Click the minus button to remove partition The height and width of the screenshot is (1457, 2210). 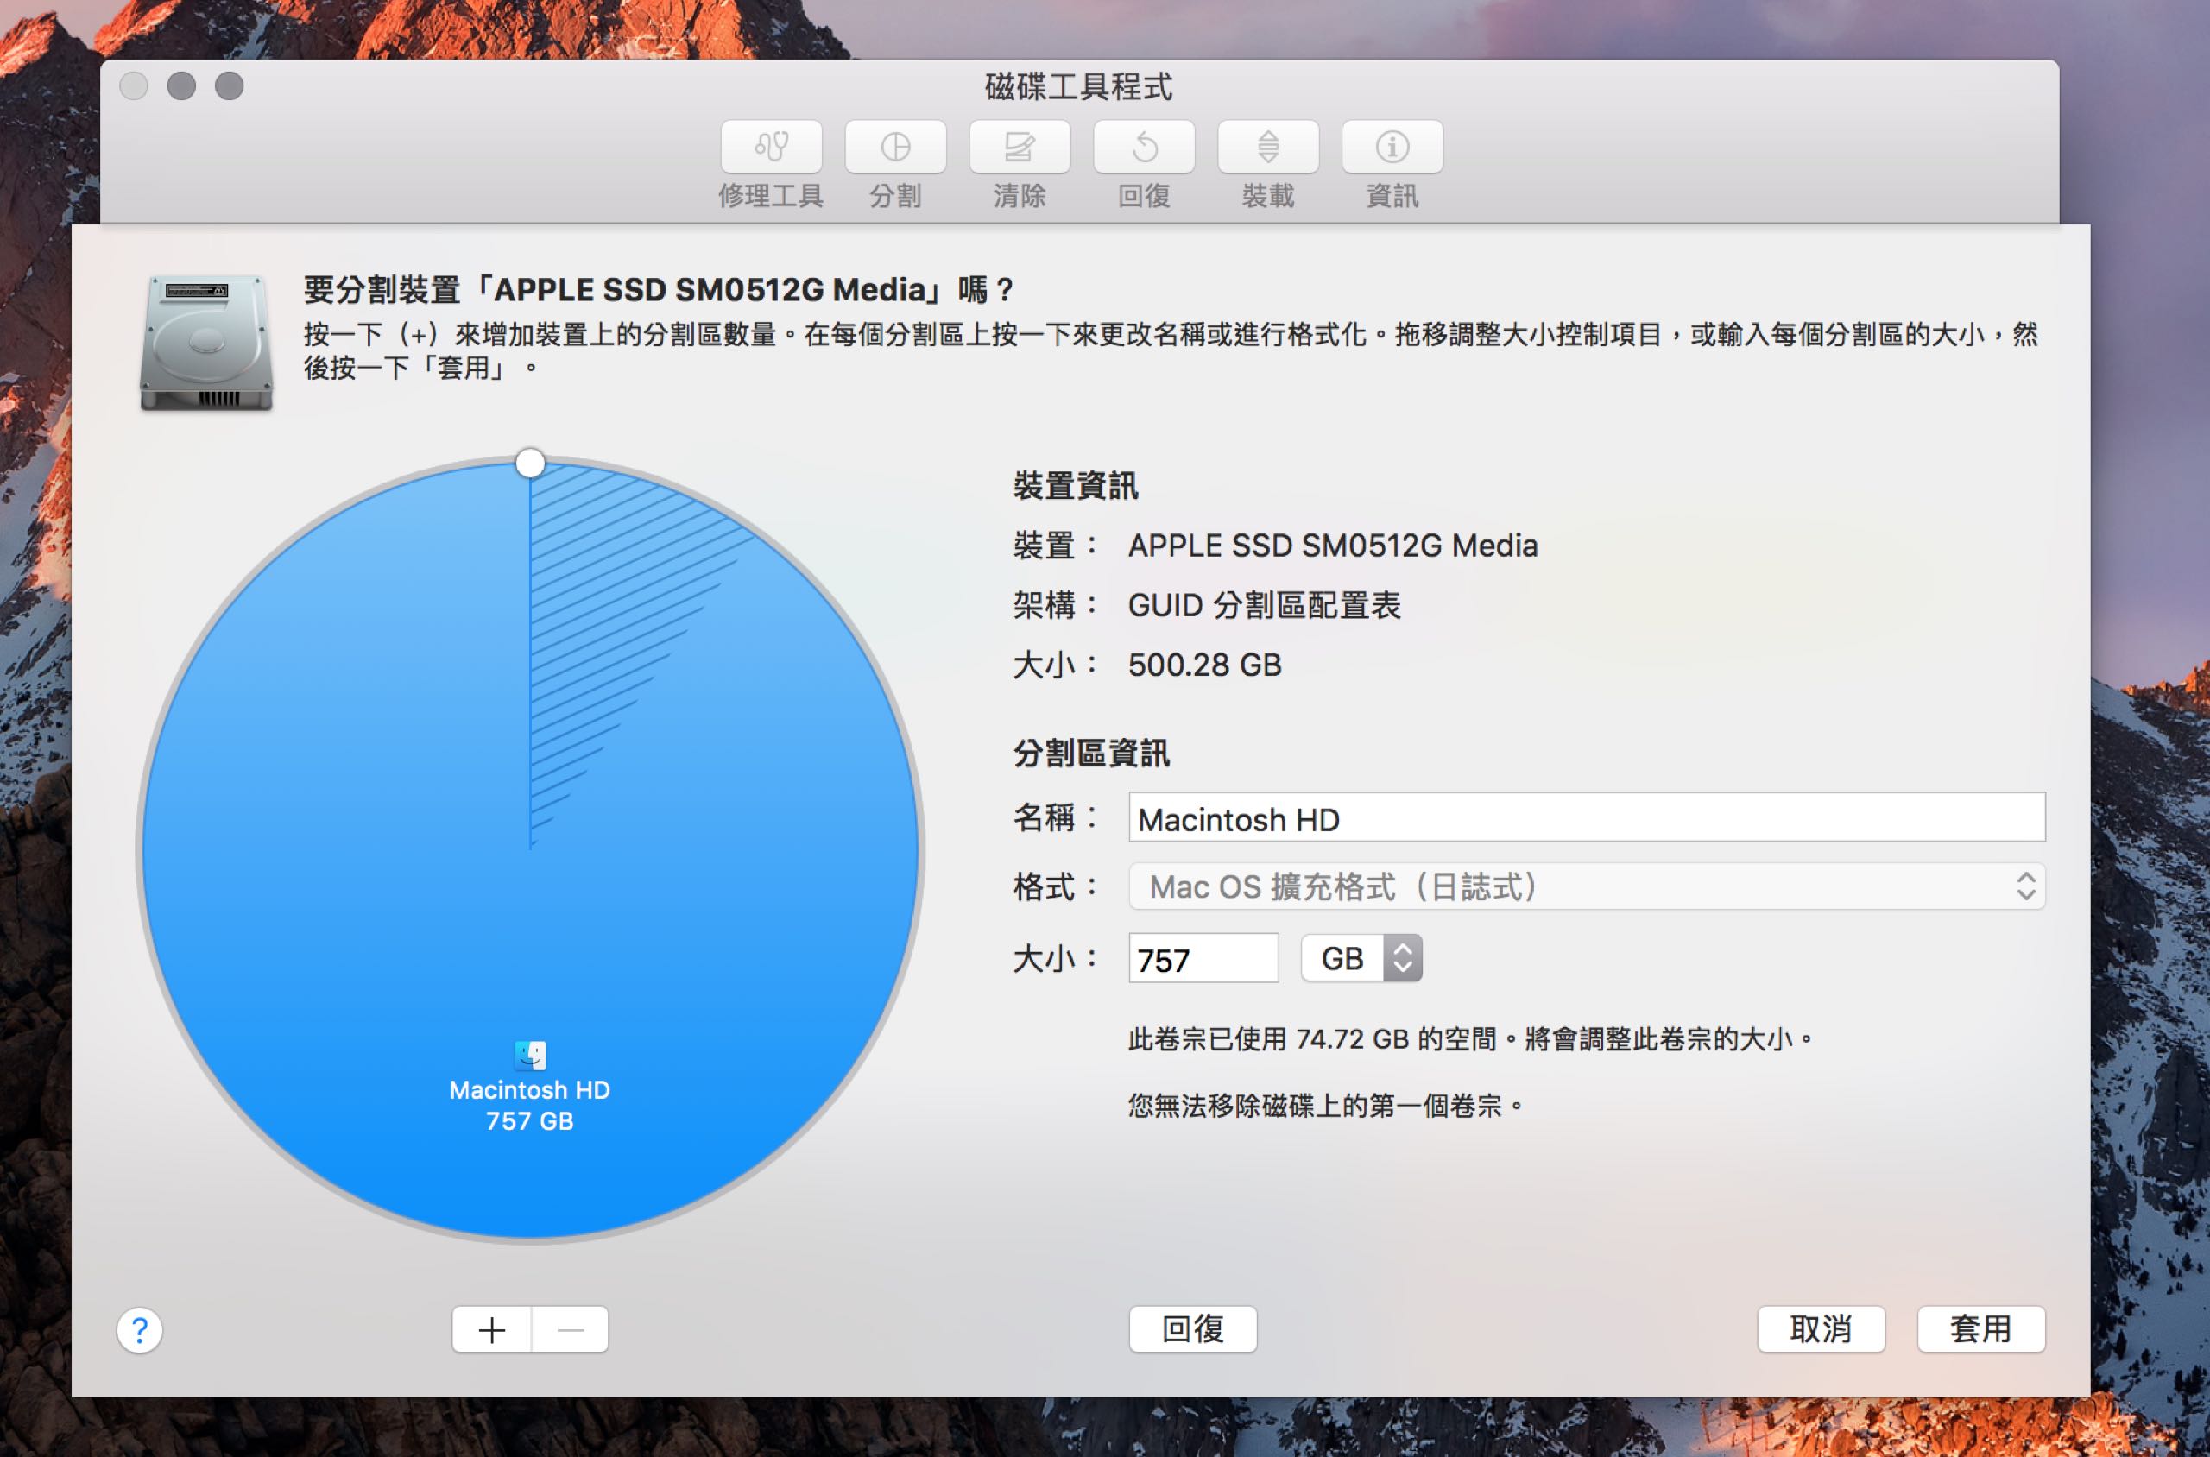tap(571, 1330)
